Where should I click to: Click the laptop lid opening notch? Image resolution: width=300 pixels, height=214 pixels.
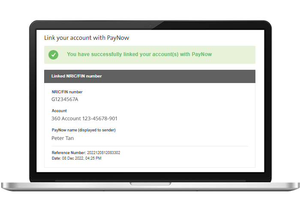(150, 184)
